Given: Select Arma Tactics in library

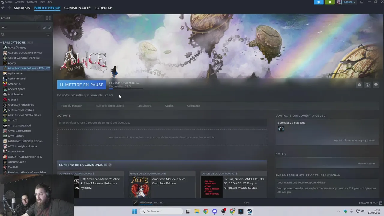Looking at the screenshot, I should point(16,136).
